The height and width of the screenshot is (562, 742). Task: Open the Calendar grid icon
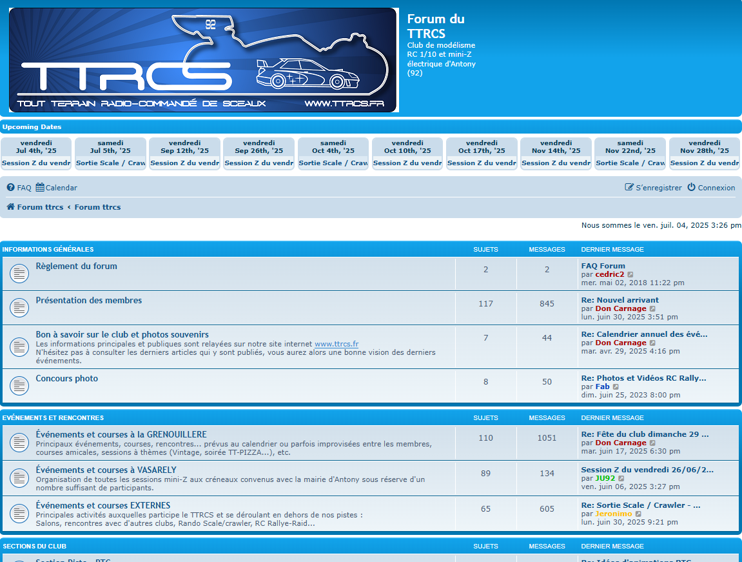(x=40, y=188)
